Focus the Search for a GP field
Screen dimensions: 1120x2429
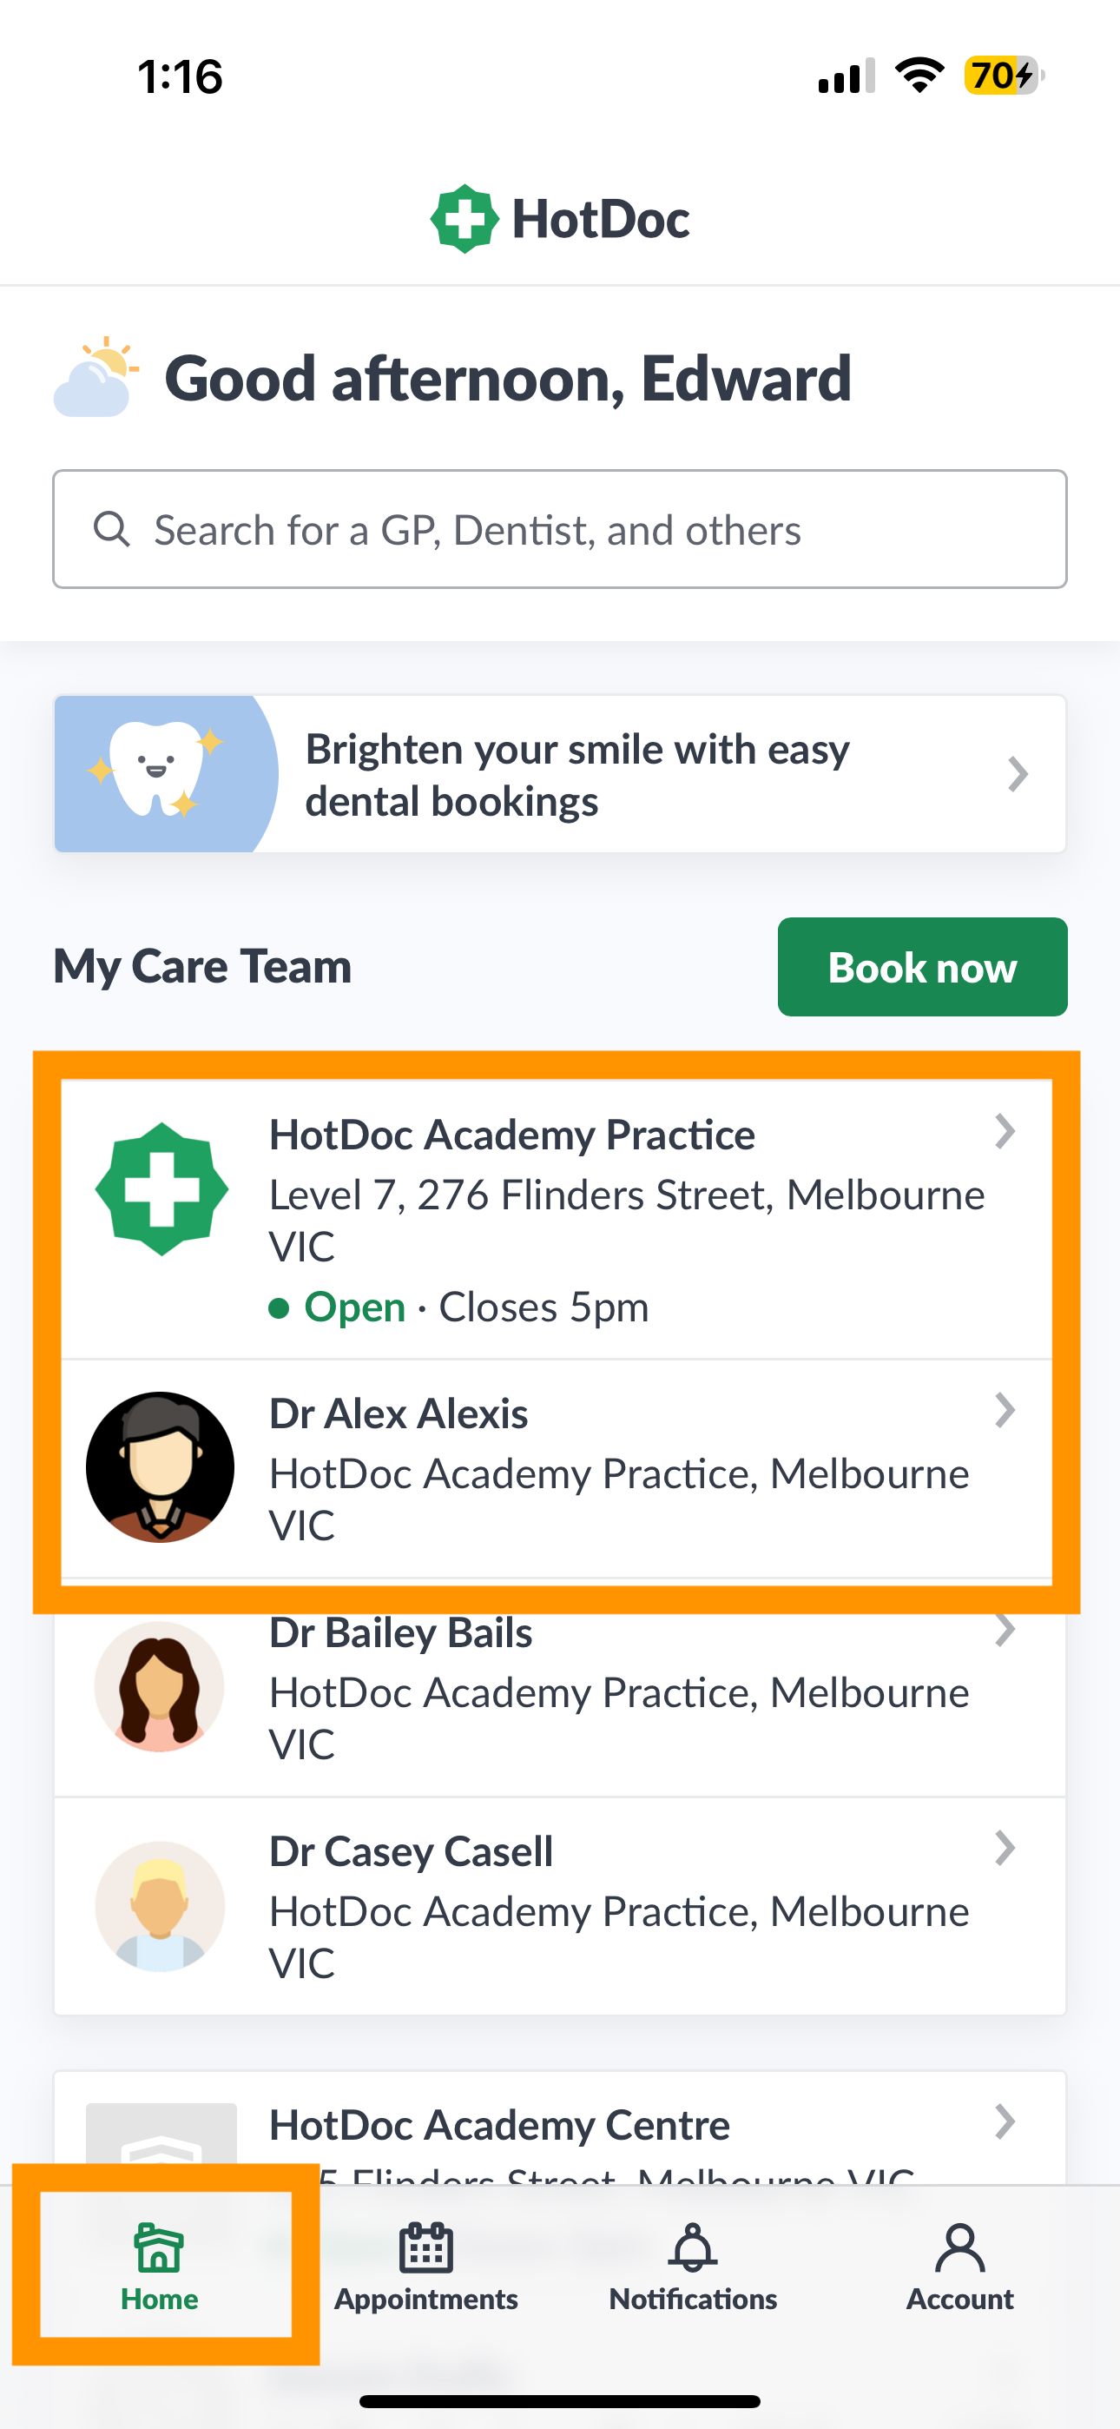tap(560, 529)
